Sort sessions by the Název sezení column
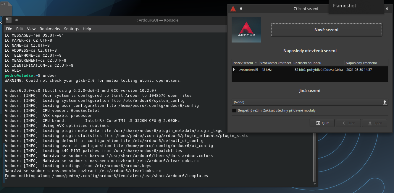The height and width of the screenshot is (193, 394). point(245,63)
